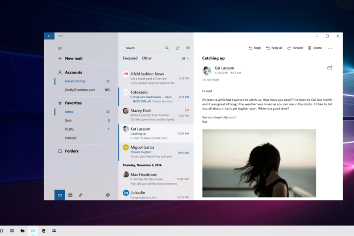Switch to the Other tab
This screenshot has width=354, height=236.
tap(147, 58)
